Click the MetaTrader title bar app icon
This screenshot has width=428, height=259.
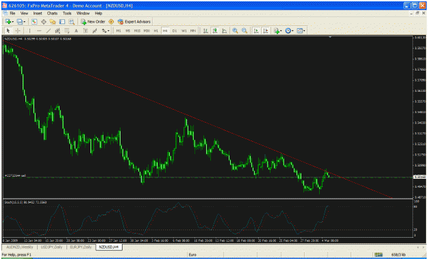point(4,5)
